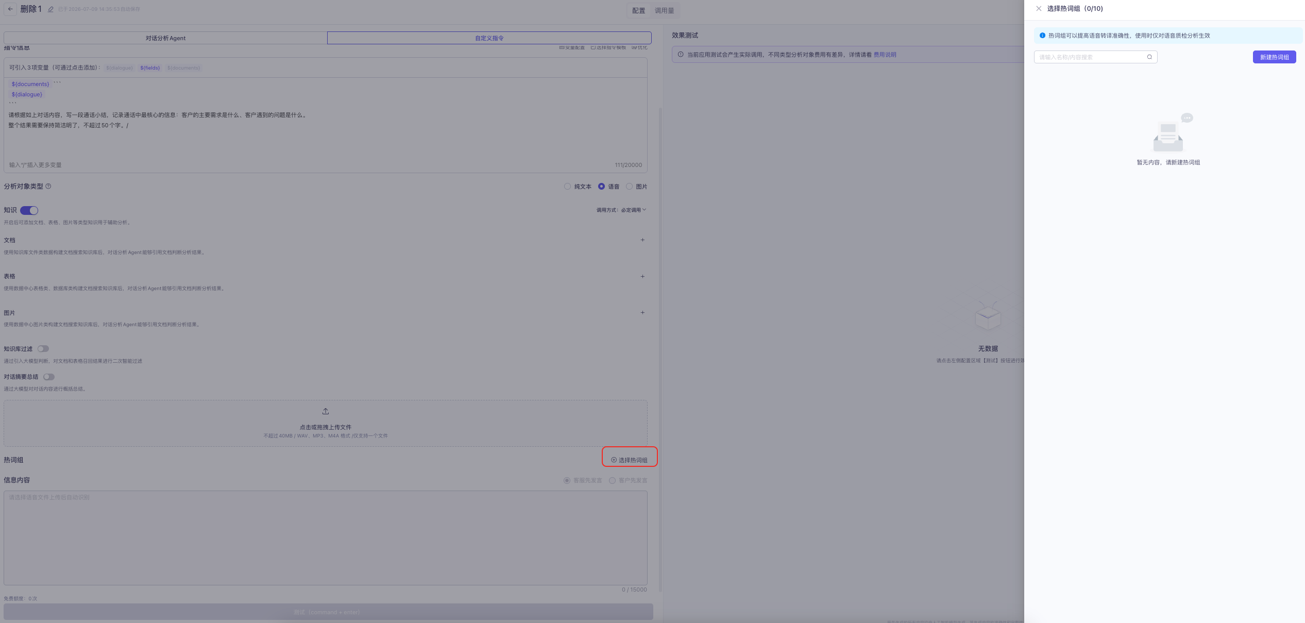
Task: Click the 选择热词组 (0/10) panel title
Action: coord(1075,9)
